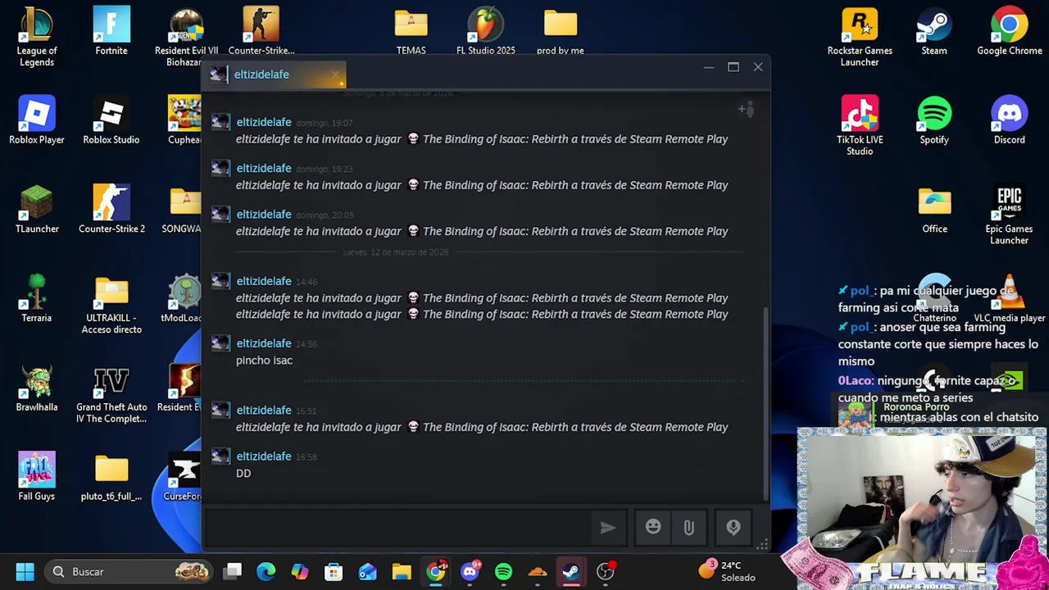Click eltizidelafe username above 'pincho isac'
Image resolution: width=1049 pixels, height=590 pixels.
click(x=264, y=343)
